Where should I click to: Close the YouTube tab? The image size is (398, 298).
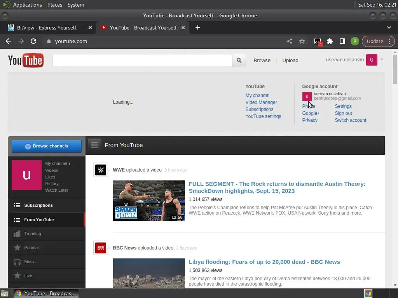pyautogui.click(x=183, y=28)
